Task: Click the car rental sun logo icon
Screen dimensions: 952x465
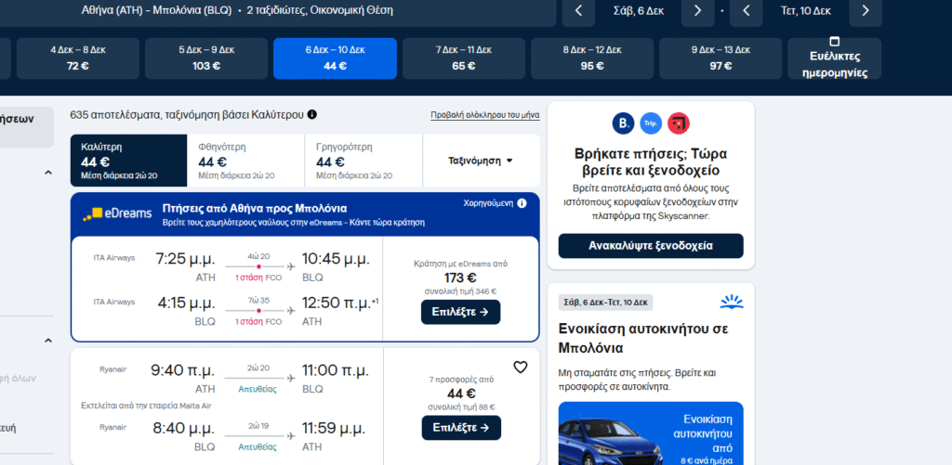Action: pos(731,302)
